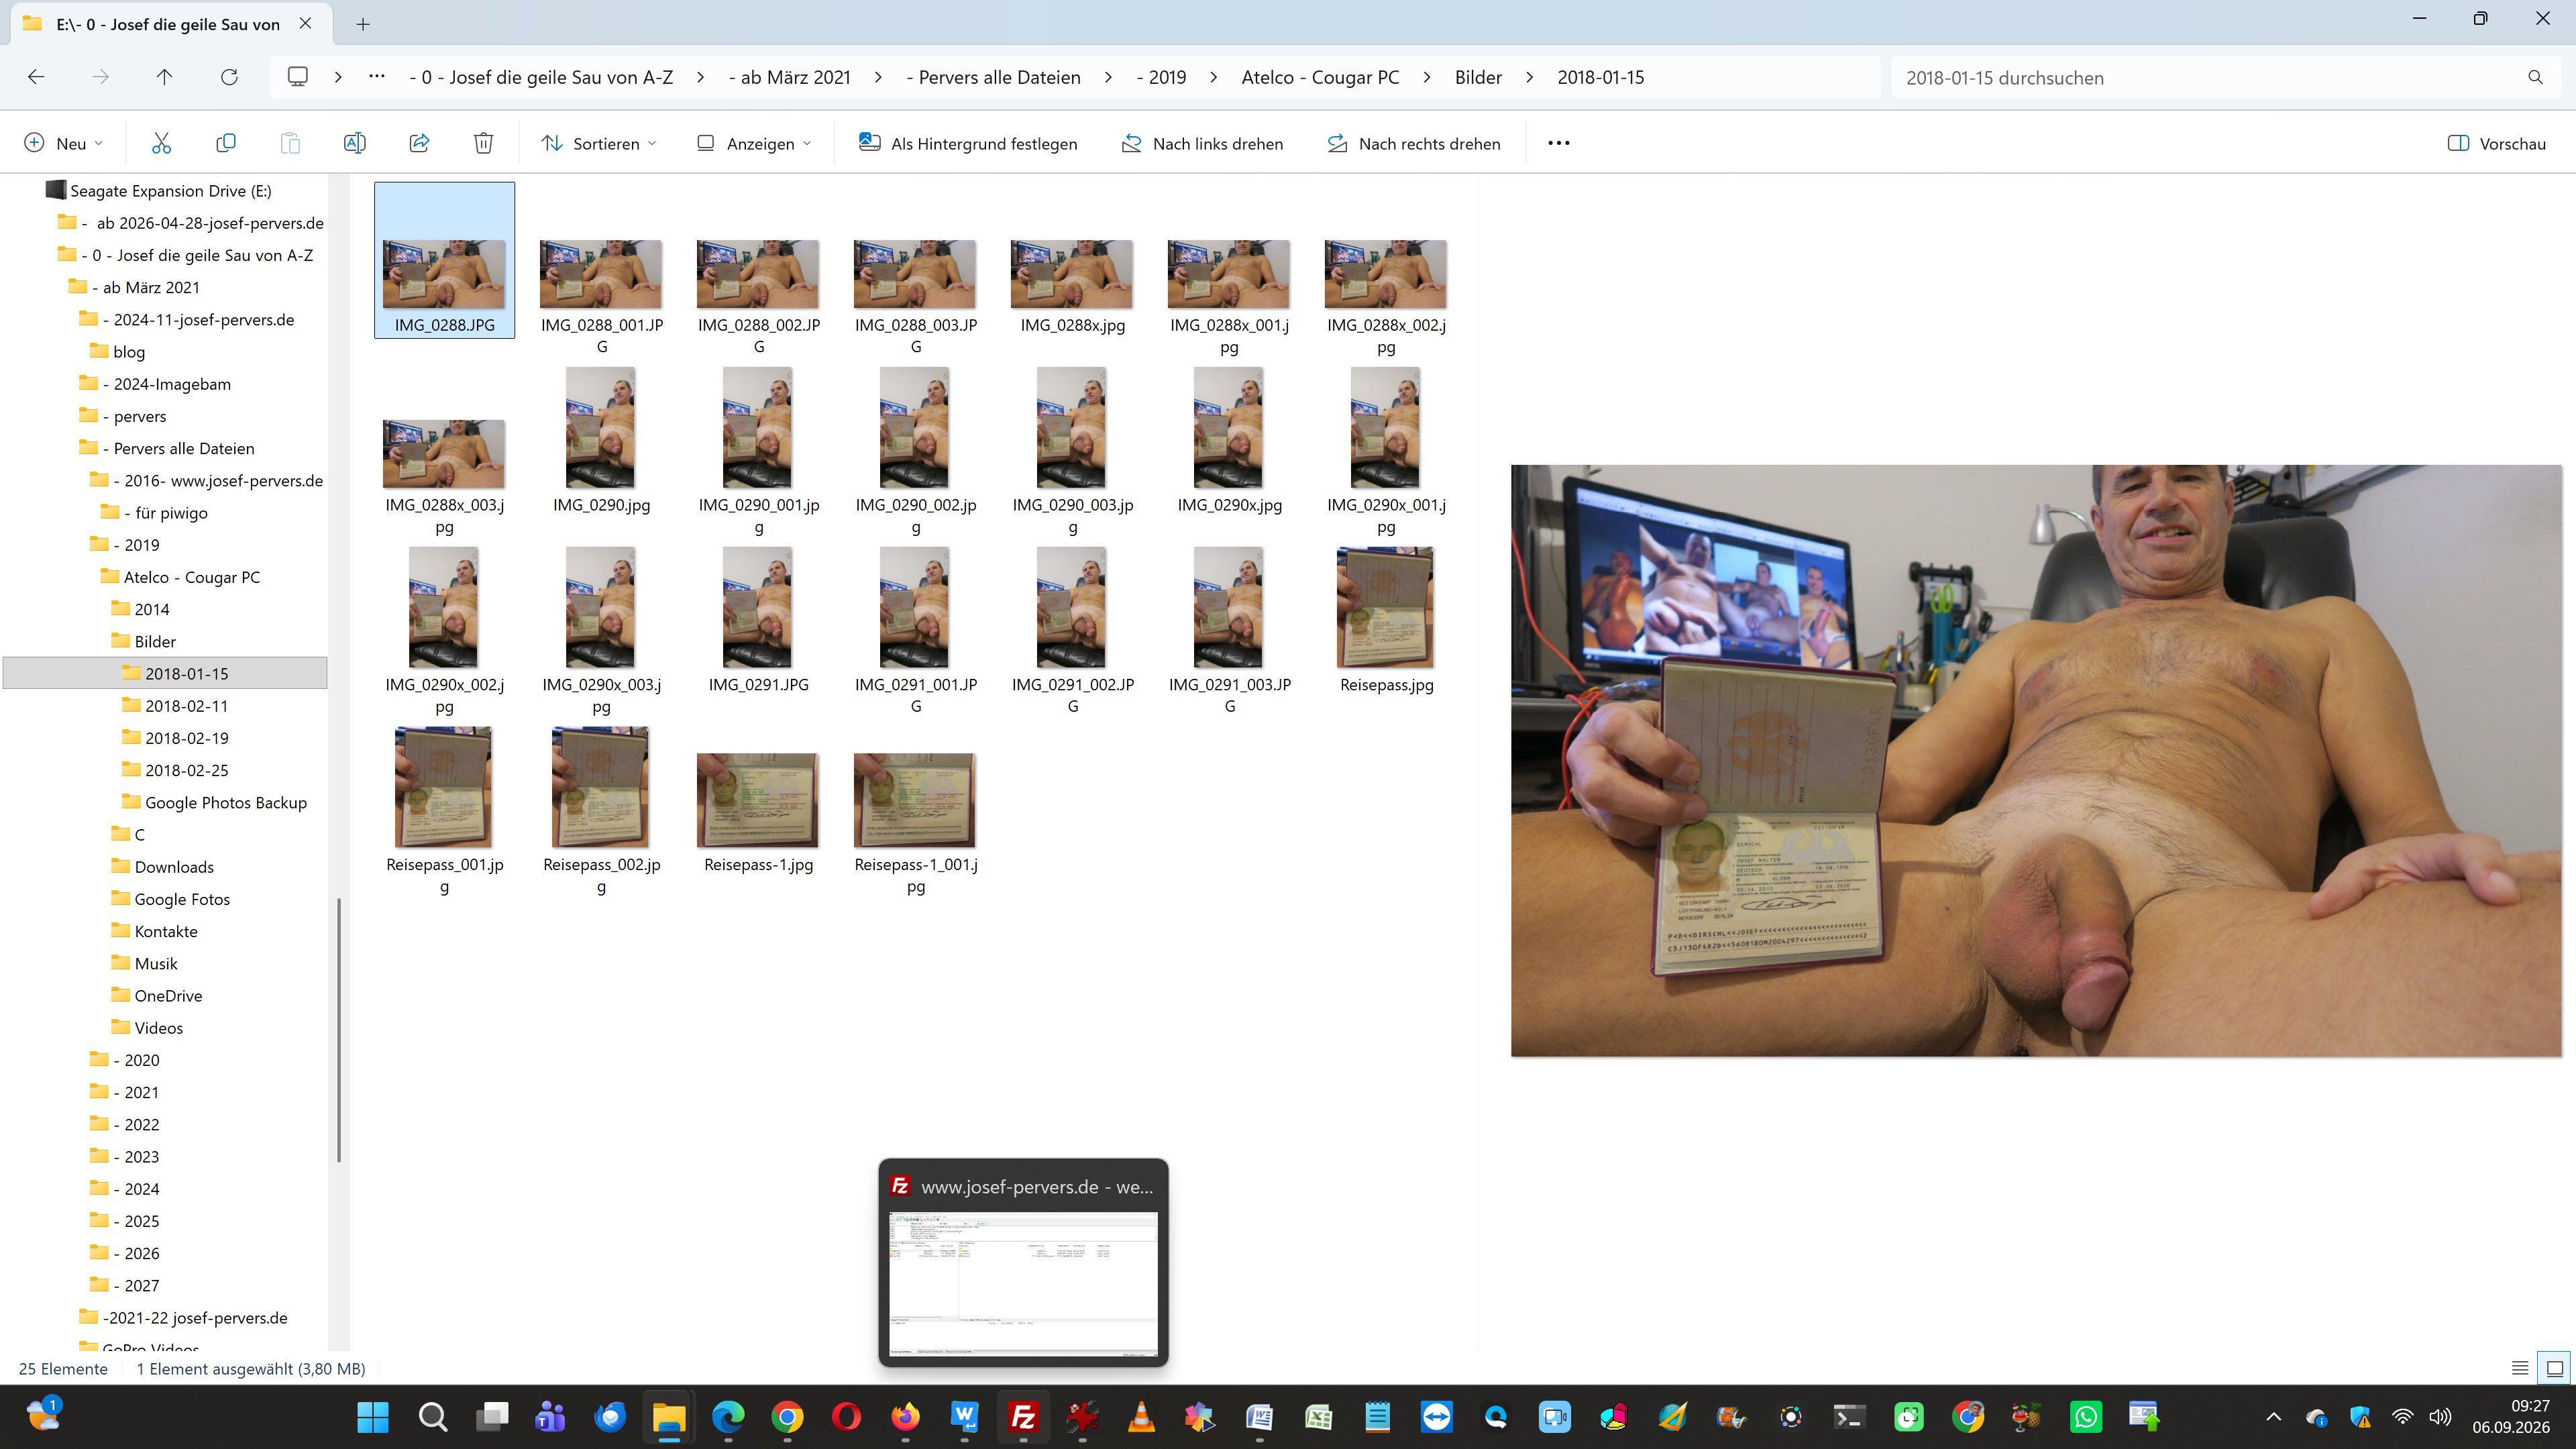Click the Copy icon in toolbar
Viewport: 2576px width, 1449px height.
pos(225,143)
